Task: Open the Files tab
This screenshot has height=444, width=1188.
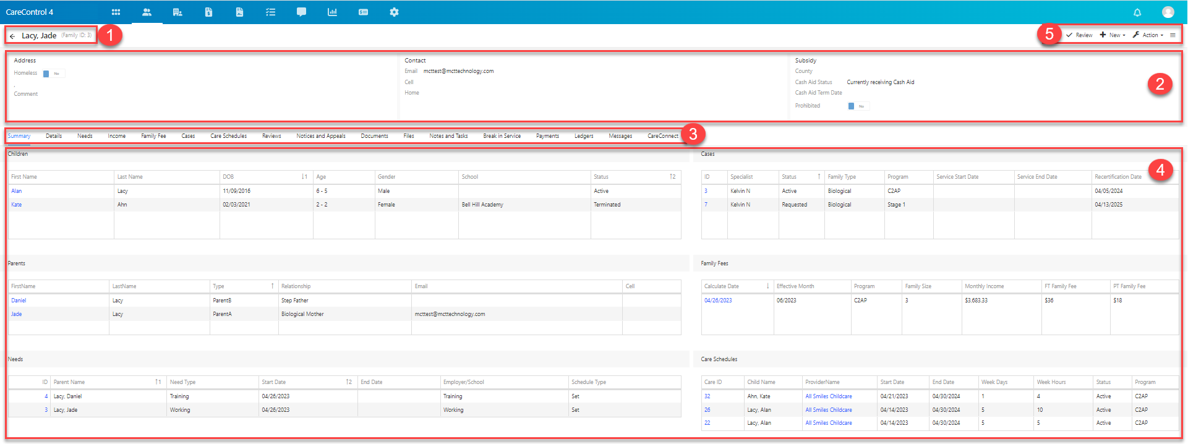Action: coord(409,136)
